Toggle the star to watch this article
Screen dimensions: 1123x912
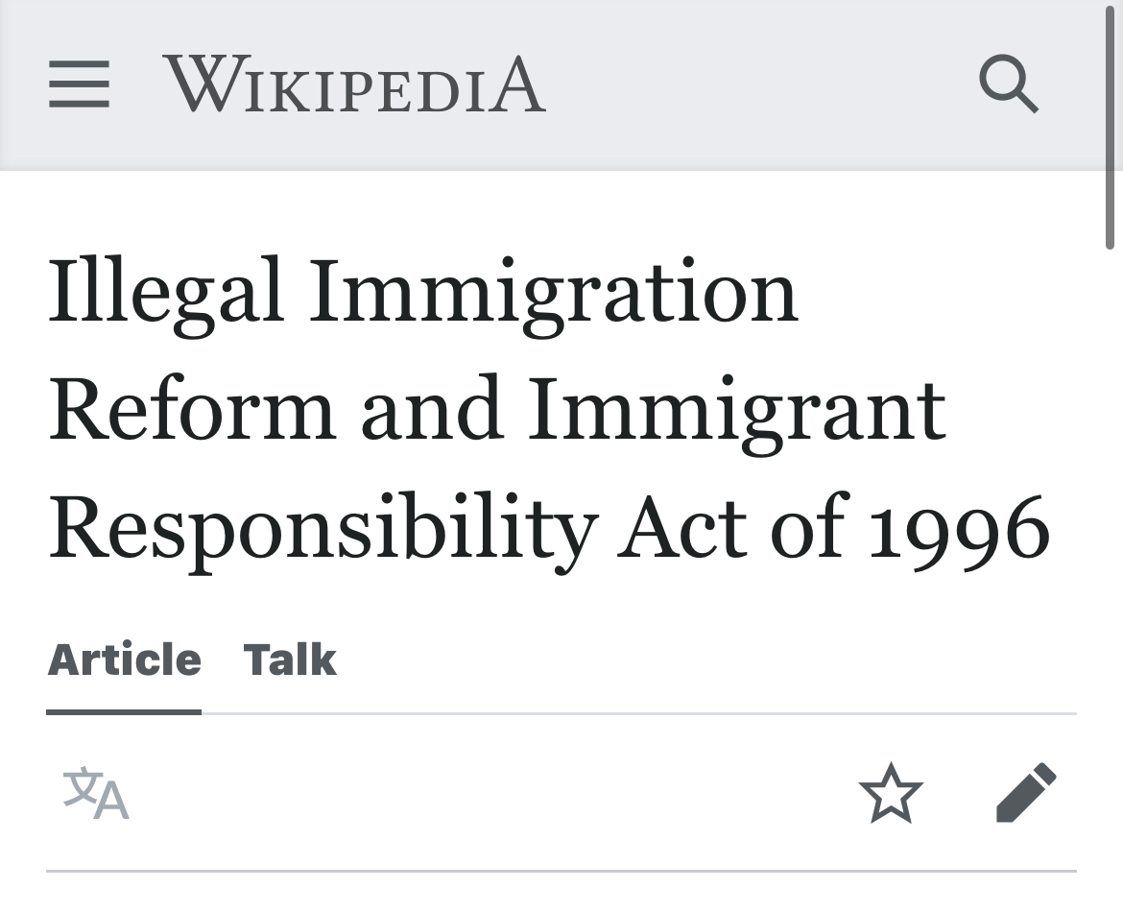click(890, 793)
